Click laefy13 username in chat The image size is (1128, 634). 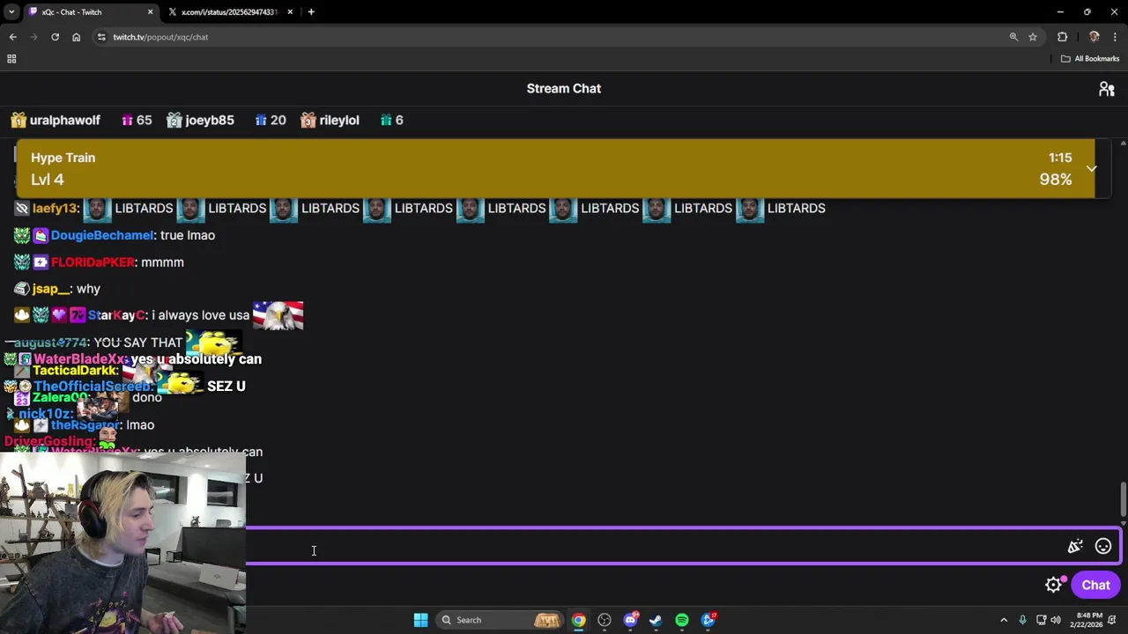(x=55, y=209)
